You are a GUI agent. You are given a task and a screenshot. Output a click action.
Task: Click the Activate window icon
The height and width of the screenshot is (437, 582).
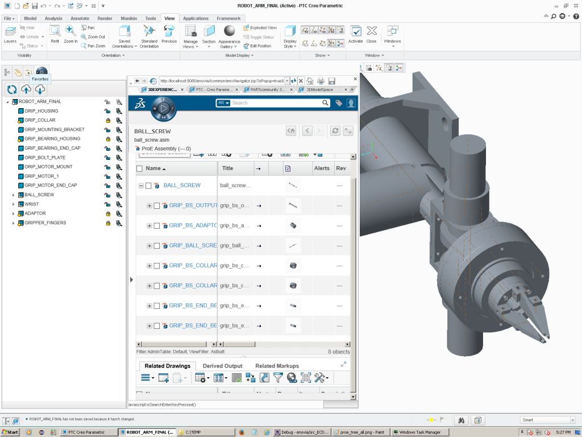[x=356, y=31]
